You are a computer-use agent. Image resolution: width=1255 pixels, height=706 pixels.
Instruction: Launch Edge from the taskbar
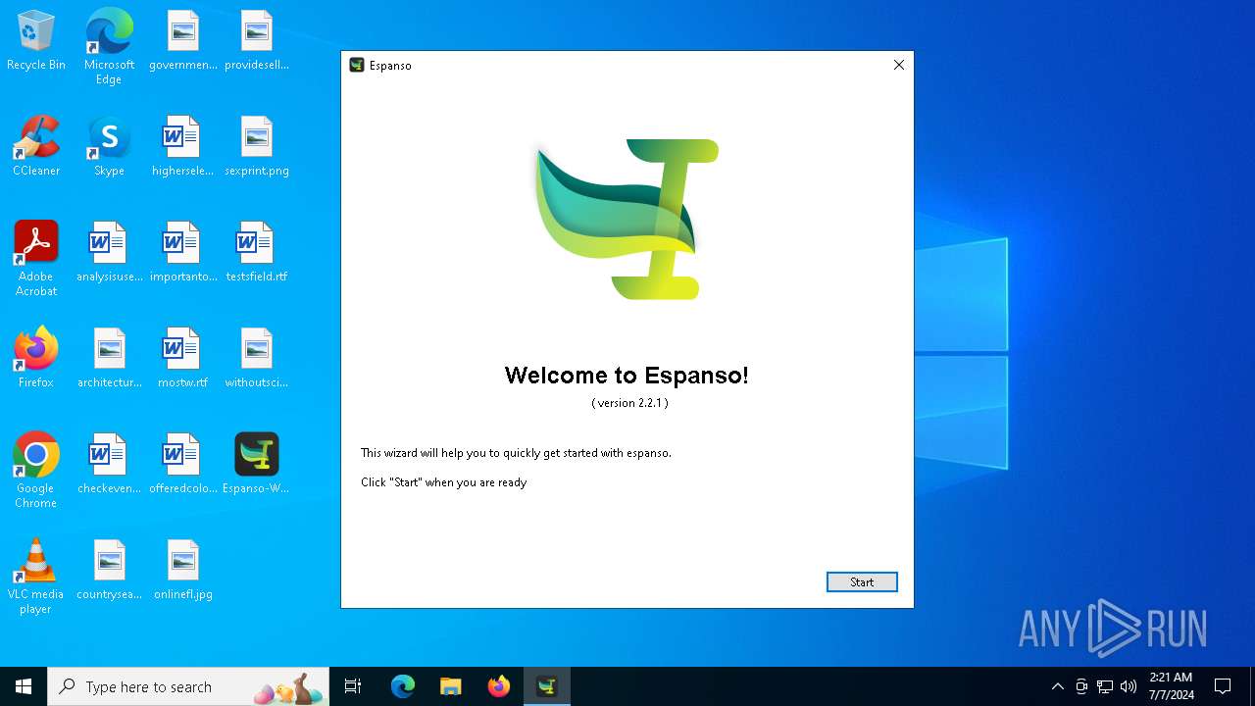coord(403,686)
